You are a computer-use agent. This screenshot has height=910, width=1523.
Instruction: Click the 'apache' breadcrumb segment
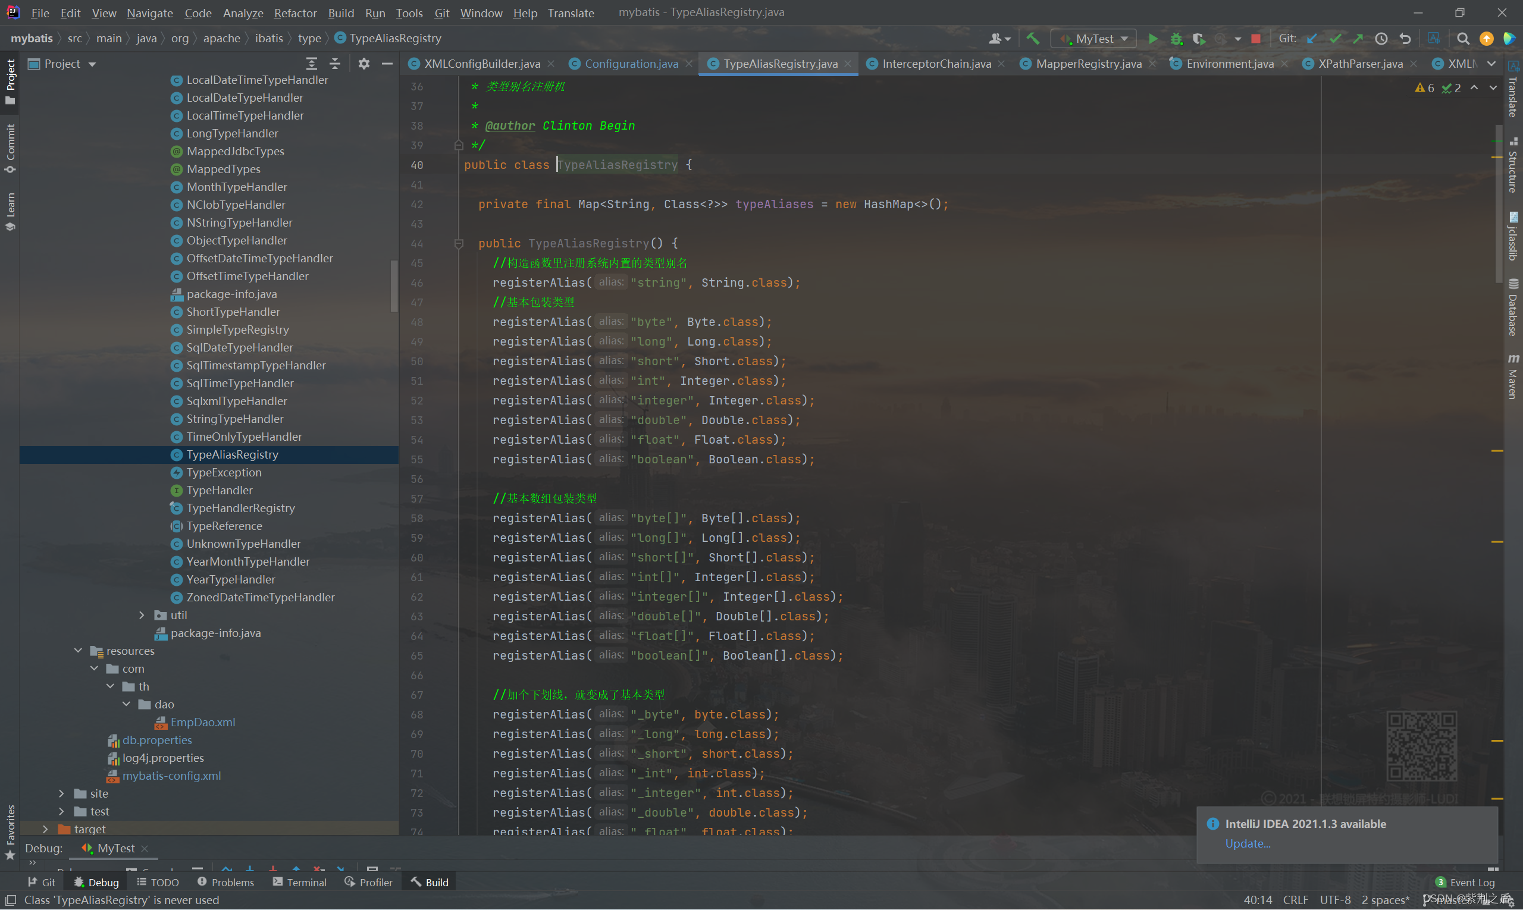(221, 39)
